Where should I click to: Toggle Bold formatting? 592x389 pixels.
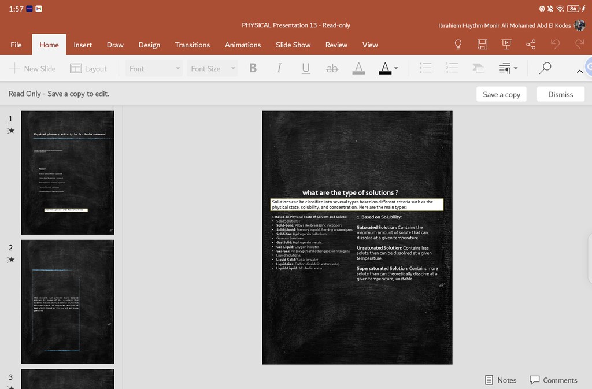[253, 68]
